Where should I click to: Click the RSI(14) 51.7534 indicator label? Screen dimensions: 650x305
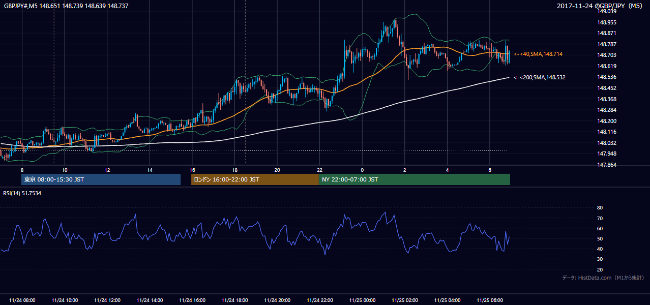22,193
